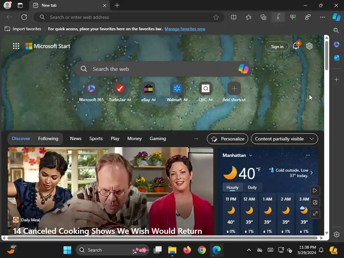344x258 pixels.
Task: Open Edge Settings and more menu
Action: tap(322, 17)
